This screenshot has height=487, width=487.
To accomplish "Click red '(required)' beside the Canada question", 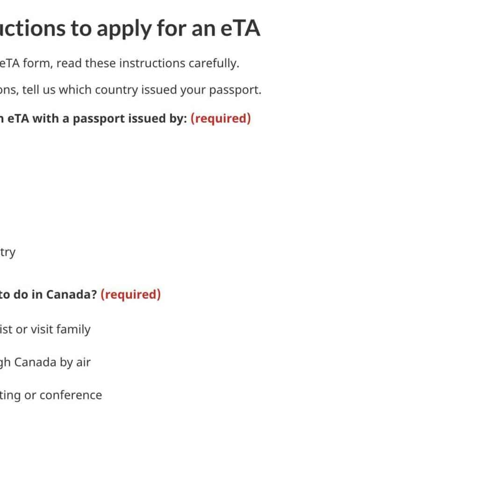I will [130, 294].
